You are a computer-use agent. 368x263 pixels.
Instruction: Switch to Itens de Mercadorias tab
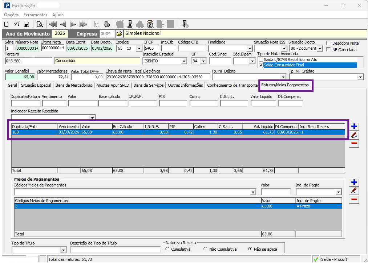[x=74, y=85]
